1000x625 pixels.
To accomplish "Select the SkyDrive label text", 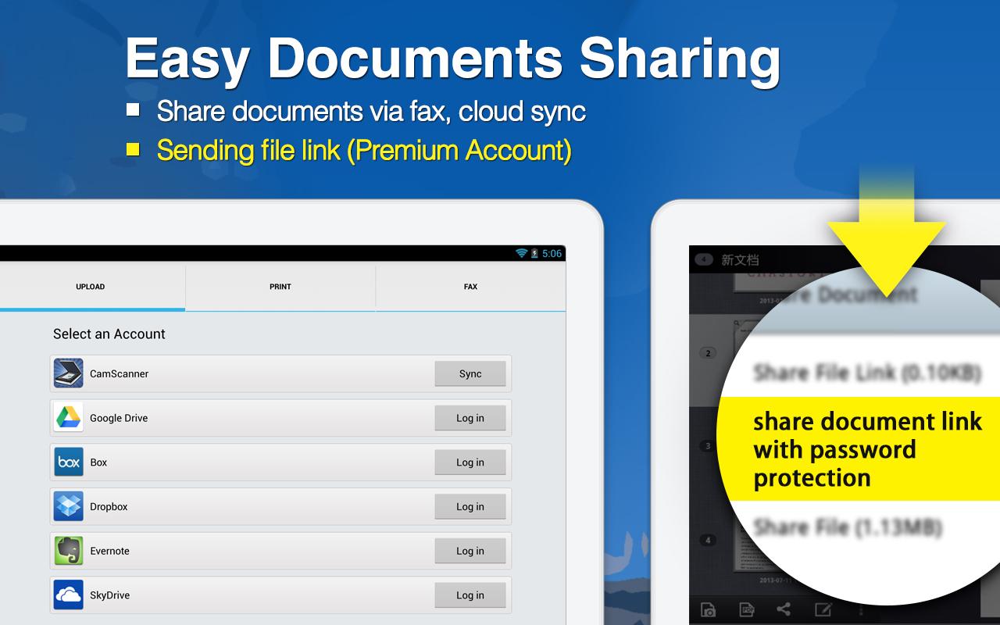I will pyautogui.click(x=109, y=595).
